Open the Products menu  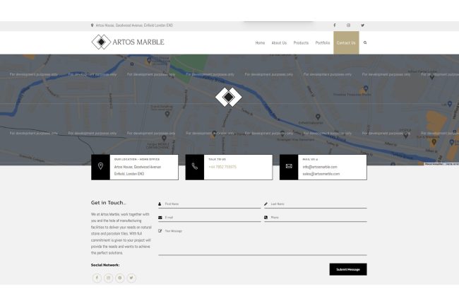coord(301,42)
